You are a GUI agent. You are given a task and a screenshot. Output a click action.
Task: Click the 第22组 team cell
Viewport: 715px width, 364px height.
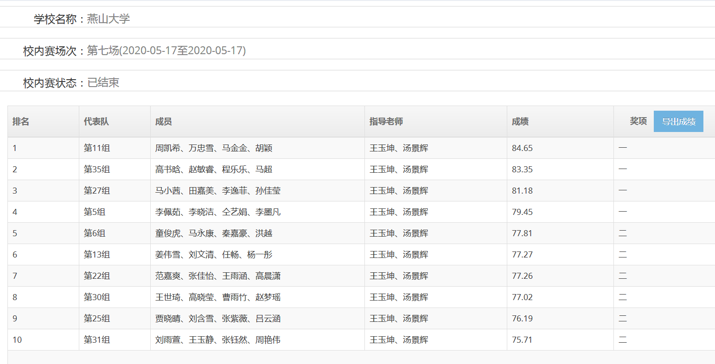96,276
